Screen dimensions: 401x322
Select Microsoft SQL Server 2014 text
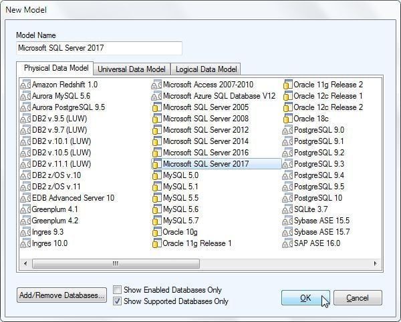206,141
